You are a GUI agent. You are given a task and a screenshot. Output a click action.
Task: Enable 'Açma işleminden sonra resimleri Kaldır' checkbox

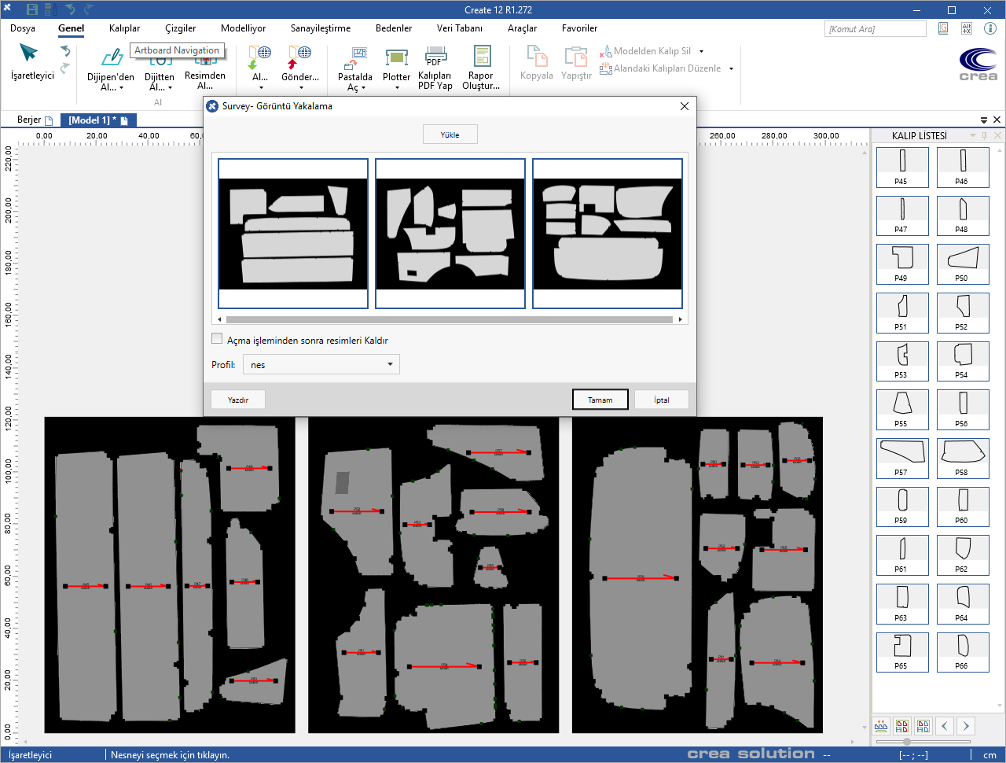pos(217,339)
